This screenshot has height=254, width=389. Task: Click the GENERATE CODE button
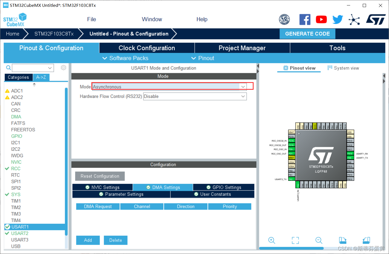coord(307,34)
